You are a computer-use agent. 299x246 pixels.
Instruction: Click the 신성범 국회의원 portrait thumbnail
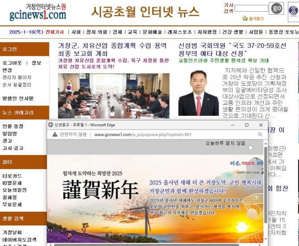(x=199, y=93)
